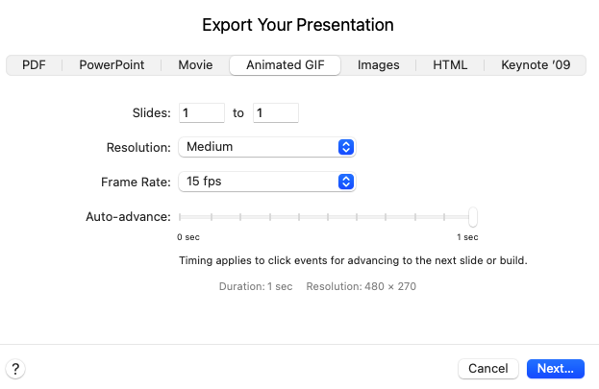Click the Auto-advance track near 0 sec
The image size is (599, 389).
pos(182,217)
